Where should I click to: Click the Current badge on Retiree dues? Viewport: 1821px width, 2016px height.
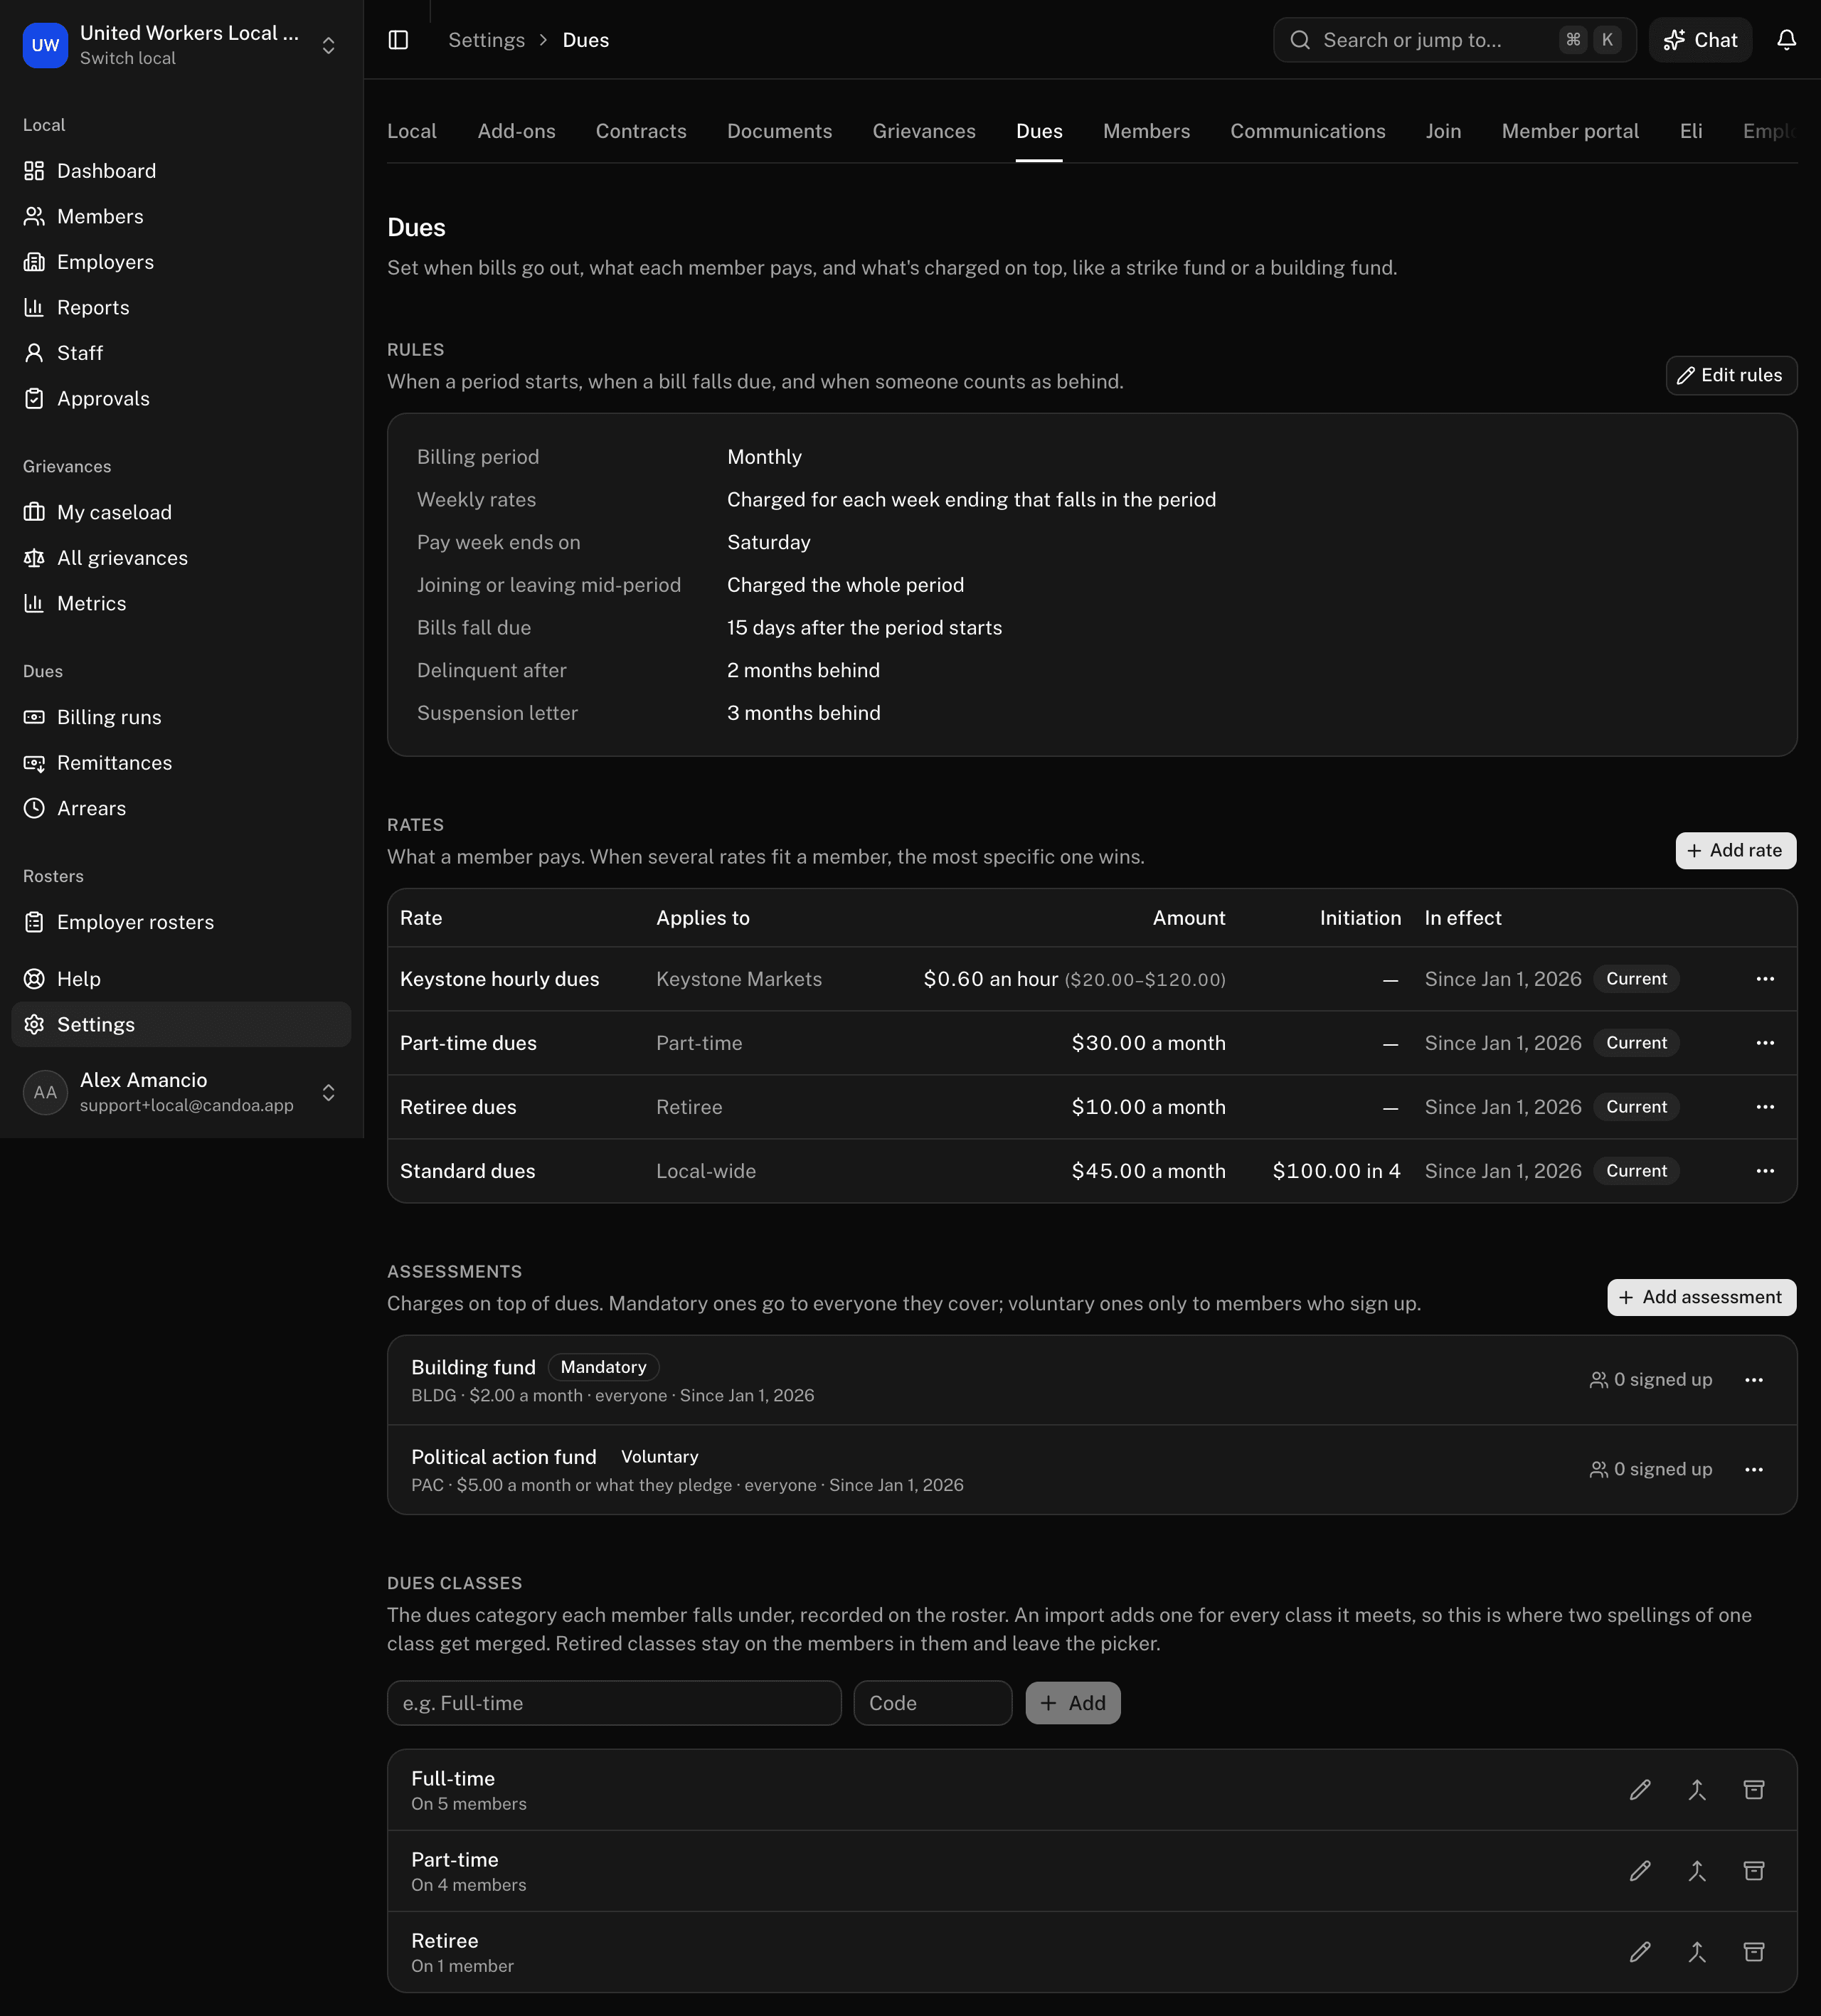pos(1636,1107)
